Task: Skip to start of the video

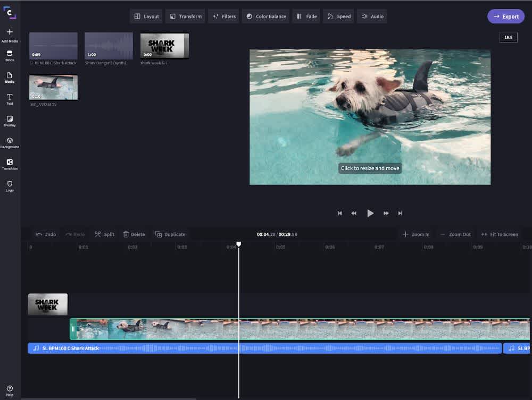Action: (339, 213)
